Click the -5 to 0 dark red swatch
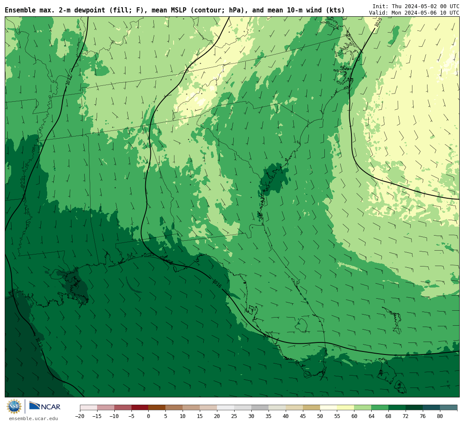This screenshot has height=424, width=464. [140, 408]
